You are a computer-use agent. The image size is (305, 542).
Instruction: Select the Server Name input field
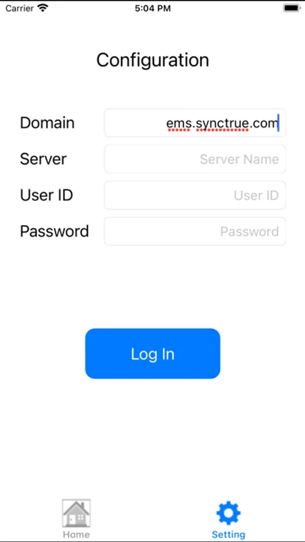click(x=195, y=159)
